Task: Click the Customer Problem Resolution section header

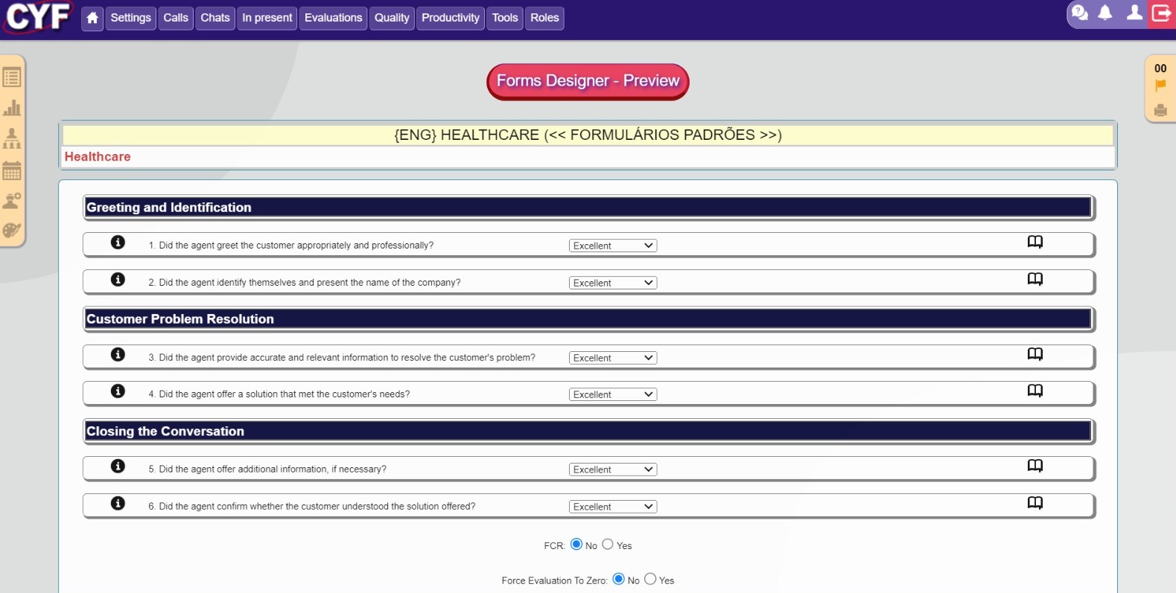Action: (x=588, y=319)
